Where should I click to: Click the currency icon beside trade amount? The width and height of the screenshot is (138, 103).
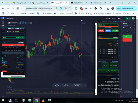click(131, 28)
